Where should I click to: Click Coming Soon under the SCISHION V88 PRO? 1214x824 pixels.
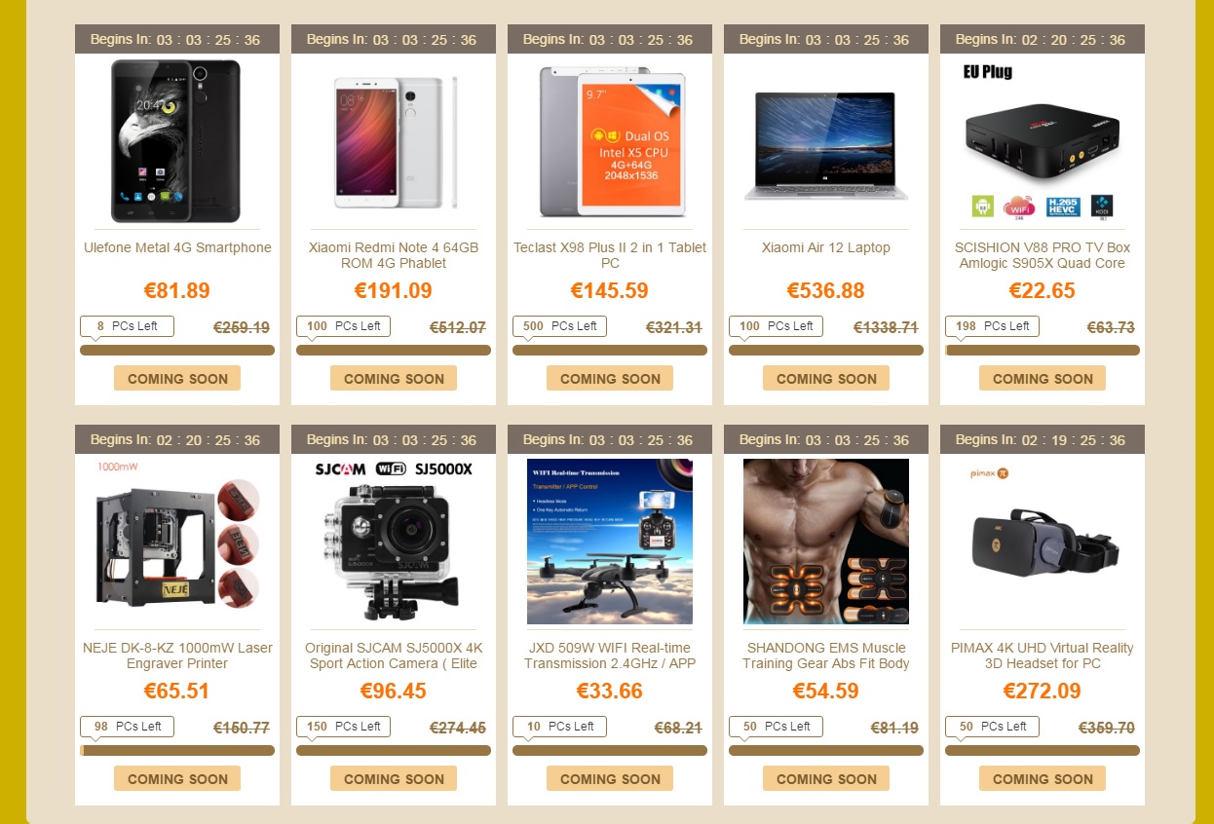(1043, 379)
